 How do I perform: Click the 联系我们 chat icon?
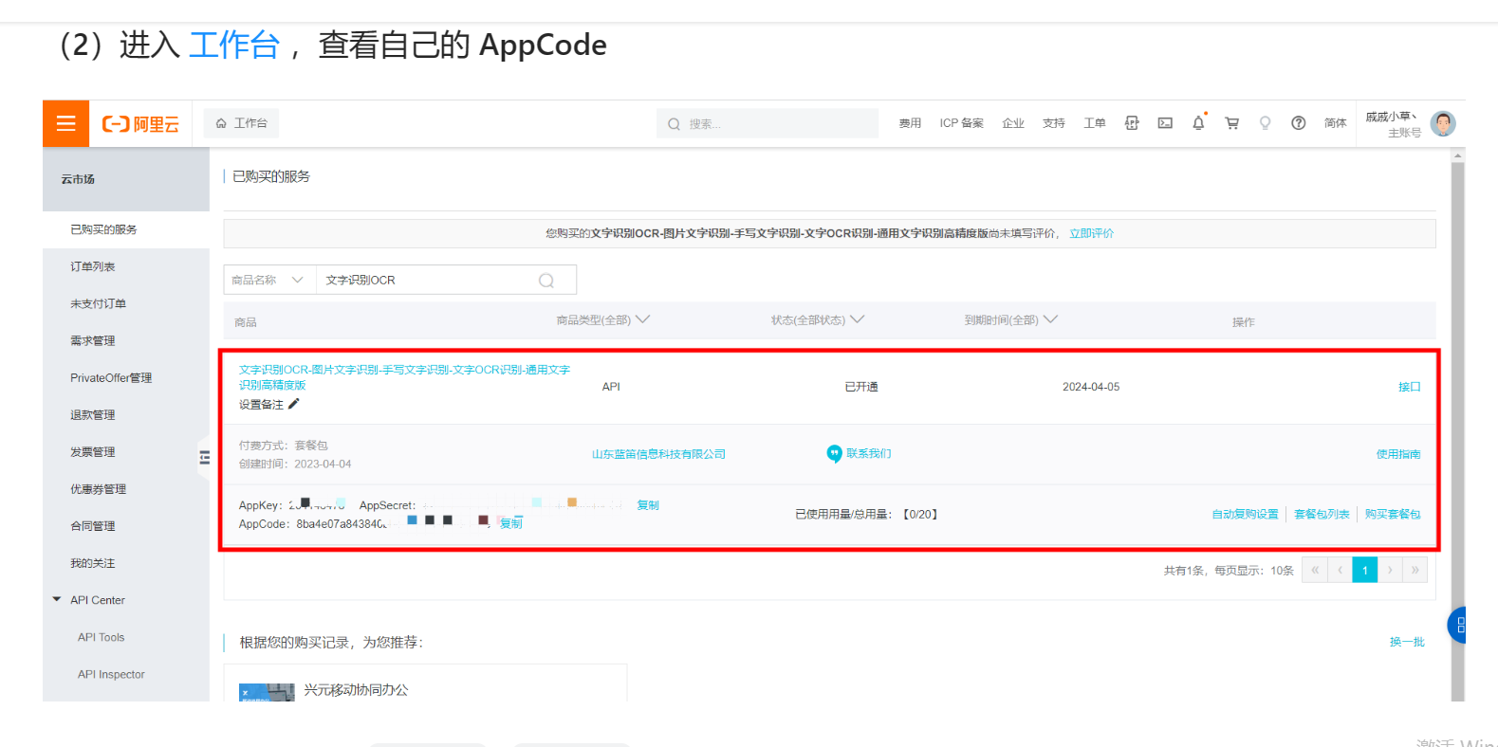tap(834, 454)
